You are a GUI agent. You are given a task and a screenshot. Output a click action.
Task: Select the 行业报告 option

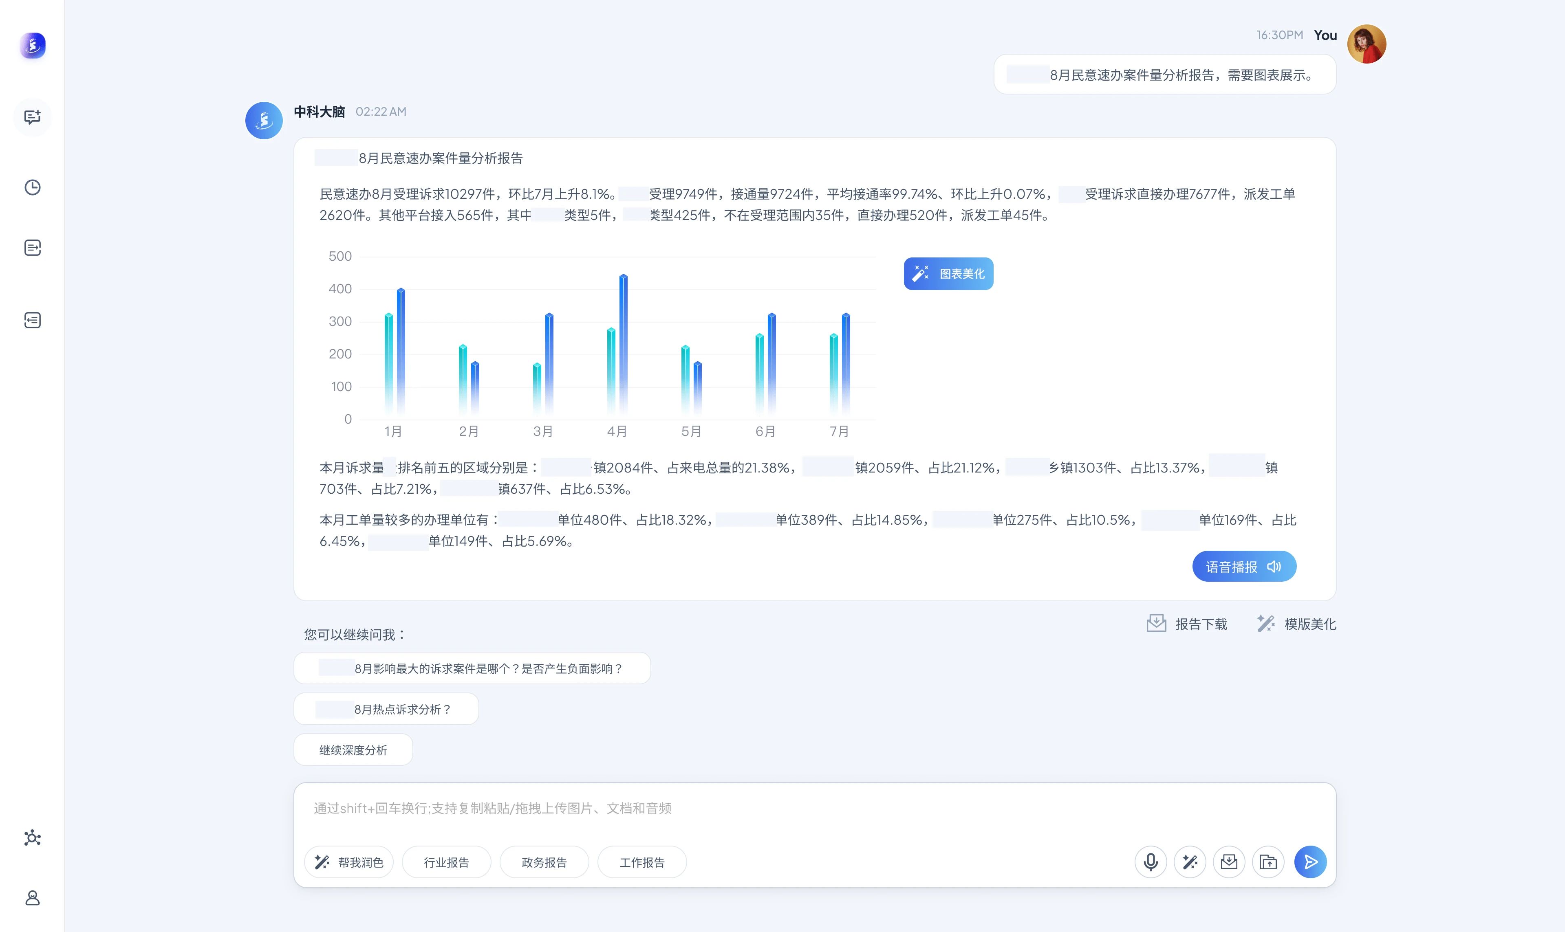pos(446,862)
